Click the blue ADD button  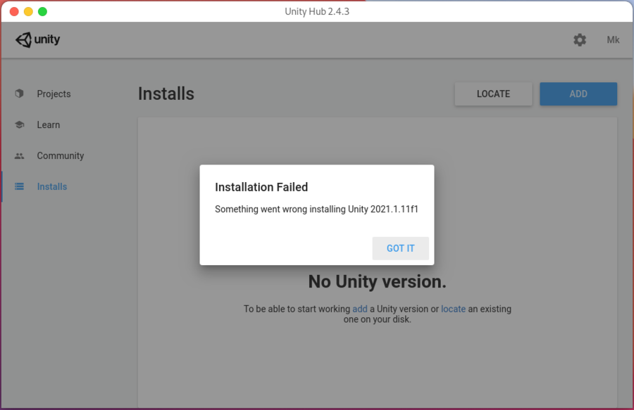point(578,94)
